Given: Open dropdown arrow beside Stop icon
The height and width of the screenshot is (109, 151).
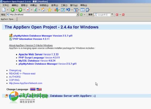Looking at the screenshot, I should coord(32,10).
